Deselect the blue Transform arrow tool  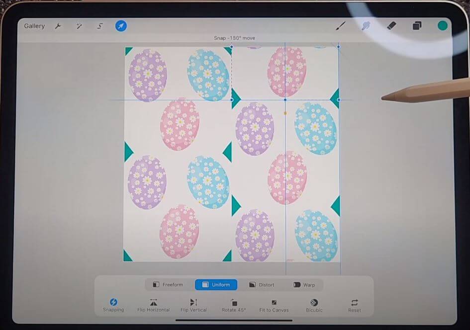pyautogui.click(x=121, y=26)
